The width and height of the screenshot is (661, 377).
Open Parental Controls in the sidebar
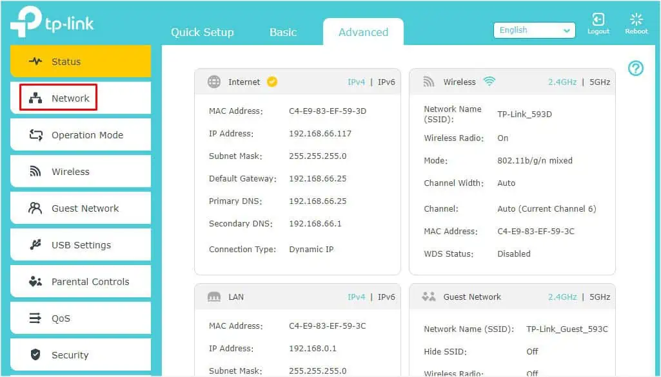coord(90,282)
